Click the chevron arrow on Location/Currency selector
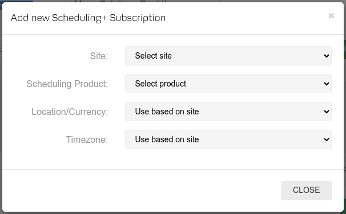Viewport: 346px width, 214px height. click(327, 112)
